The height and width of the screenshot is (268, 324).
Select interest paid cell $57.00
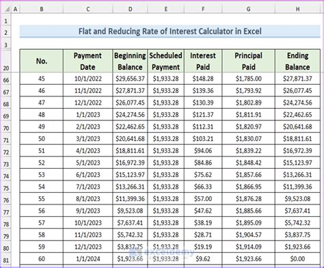(203, 199)
